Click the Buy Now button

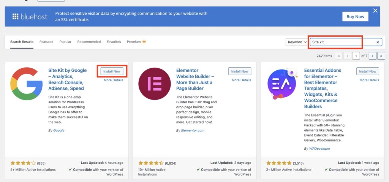coord(355,17)
